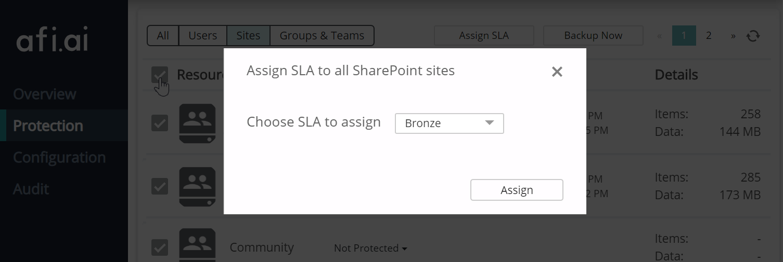This screenshot has width=783, height=262.
Task: Click the first site's group icon
Action: point(197,123)
